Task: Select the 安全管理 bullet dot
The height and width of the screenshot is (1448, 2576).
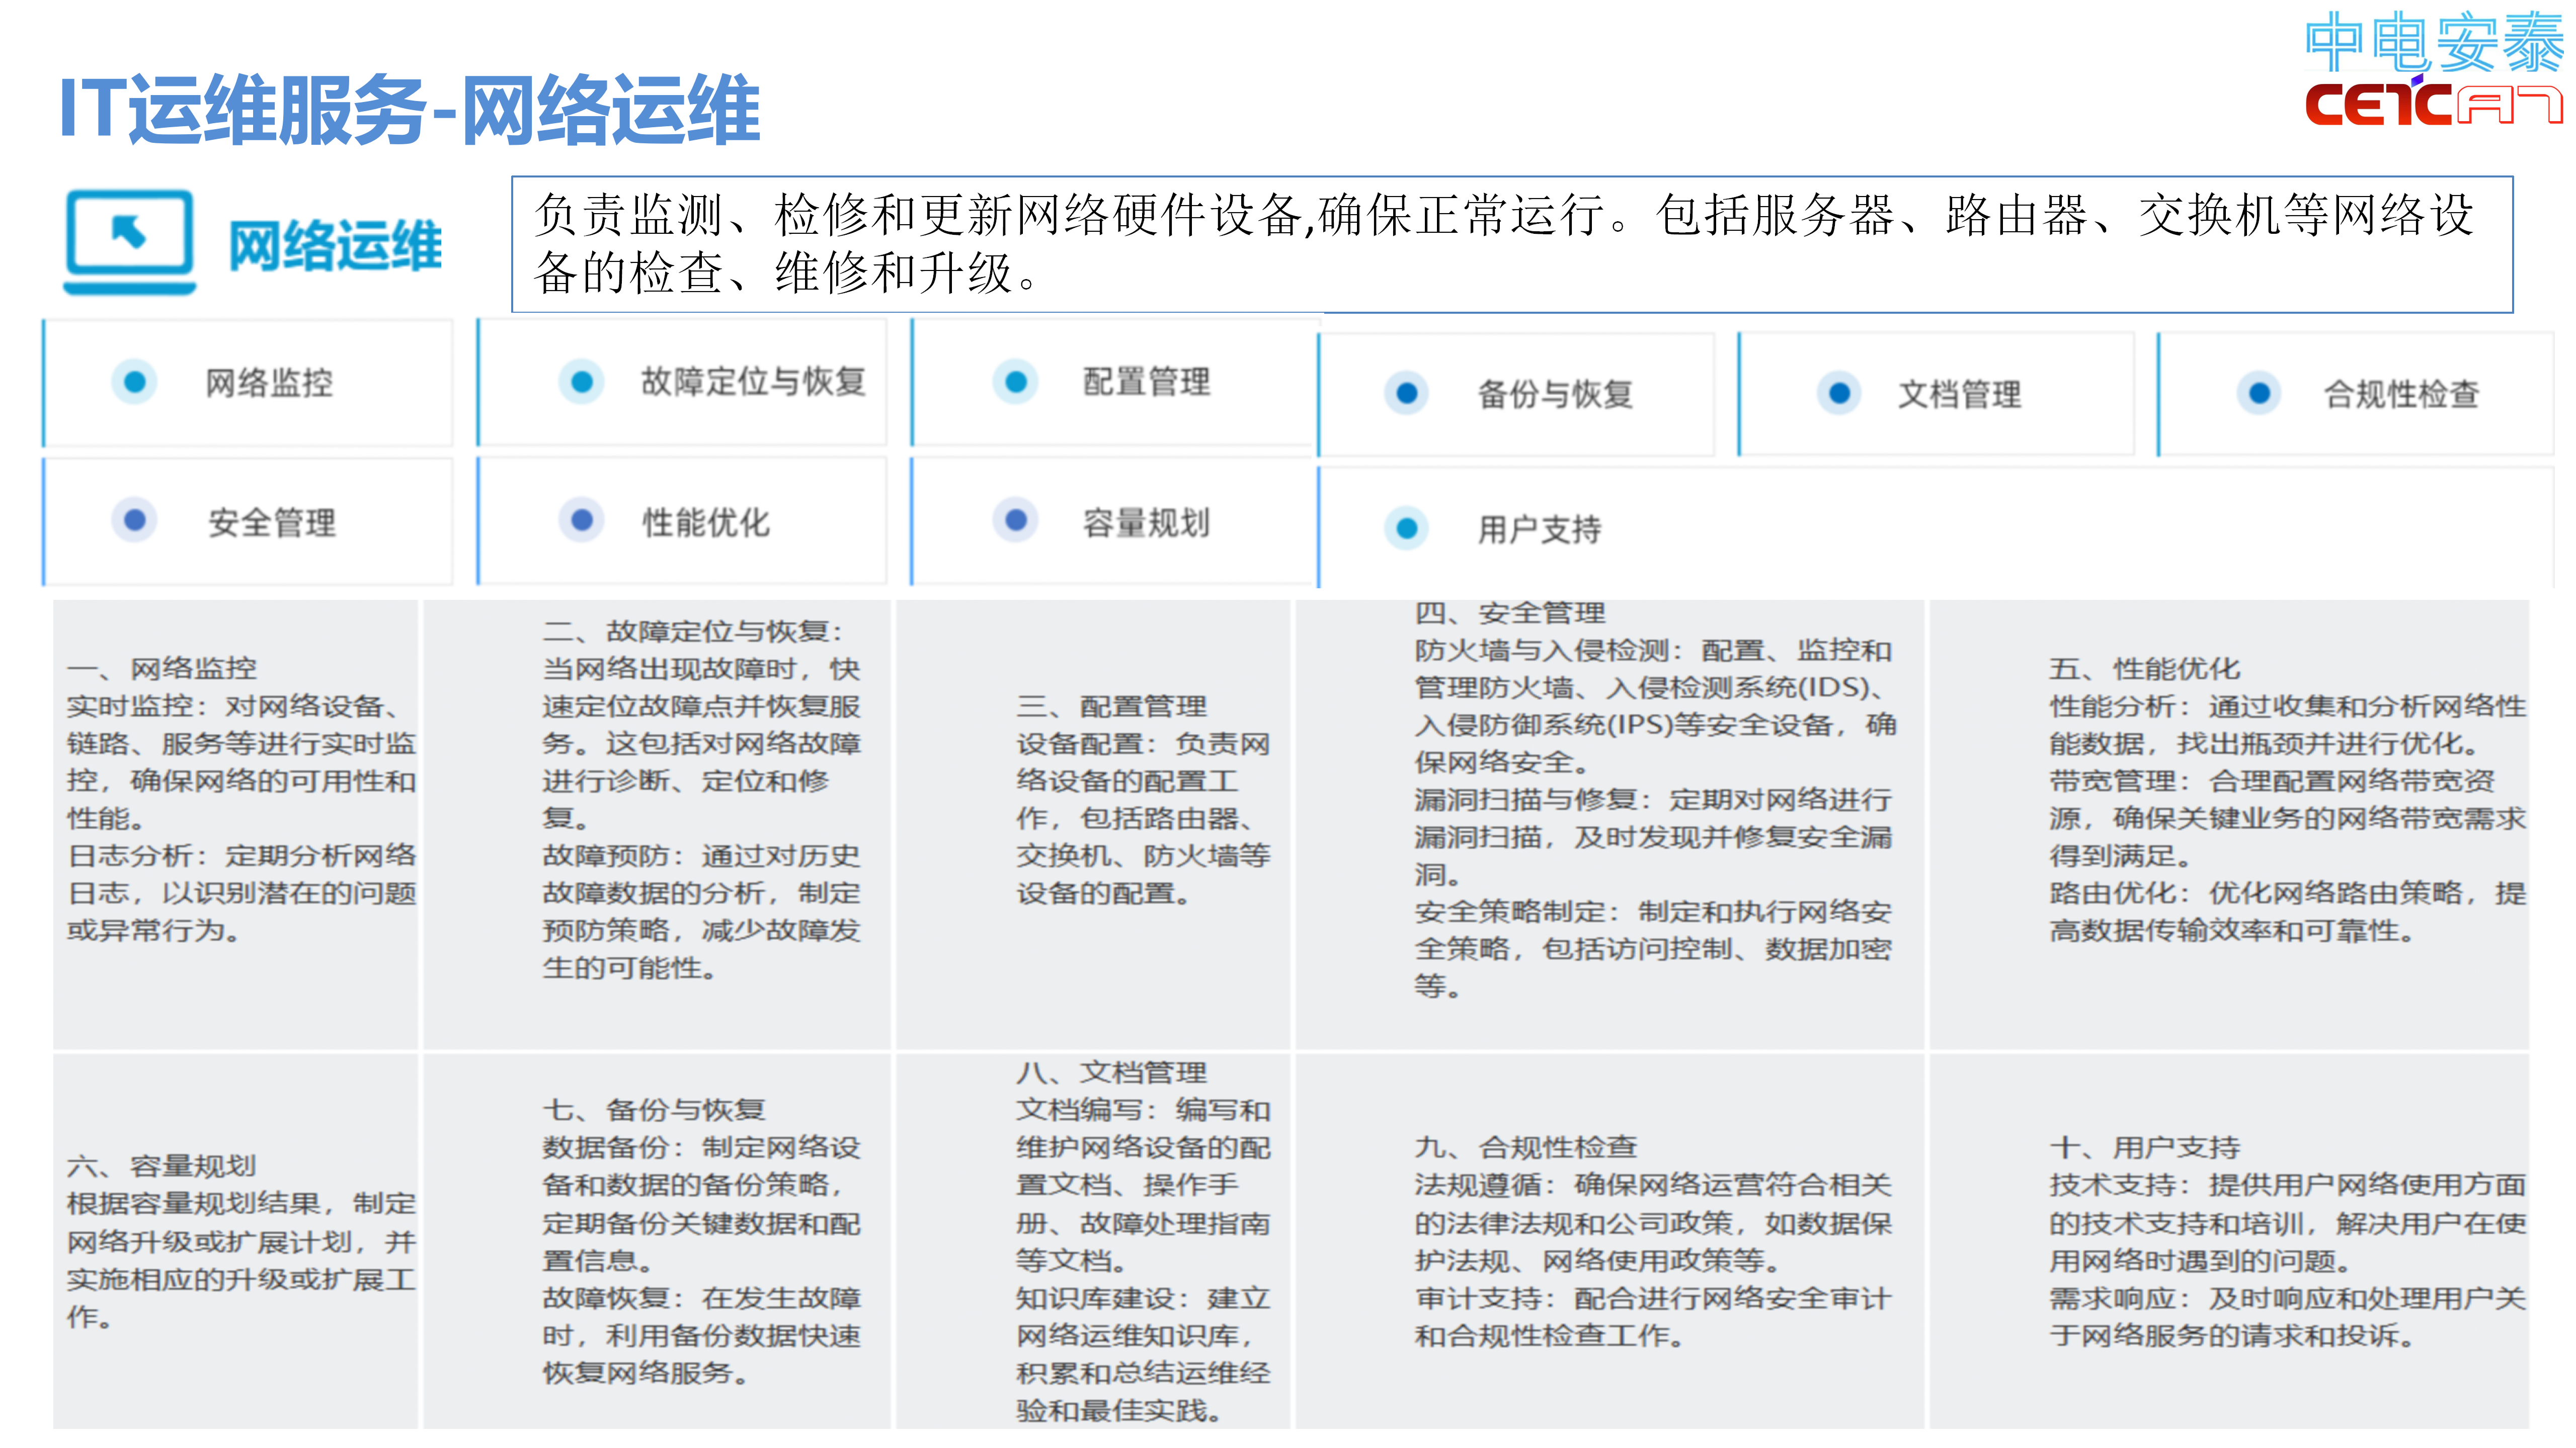Action: point(135,520)
